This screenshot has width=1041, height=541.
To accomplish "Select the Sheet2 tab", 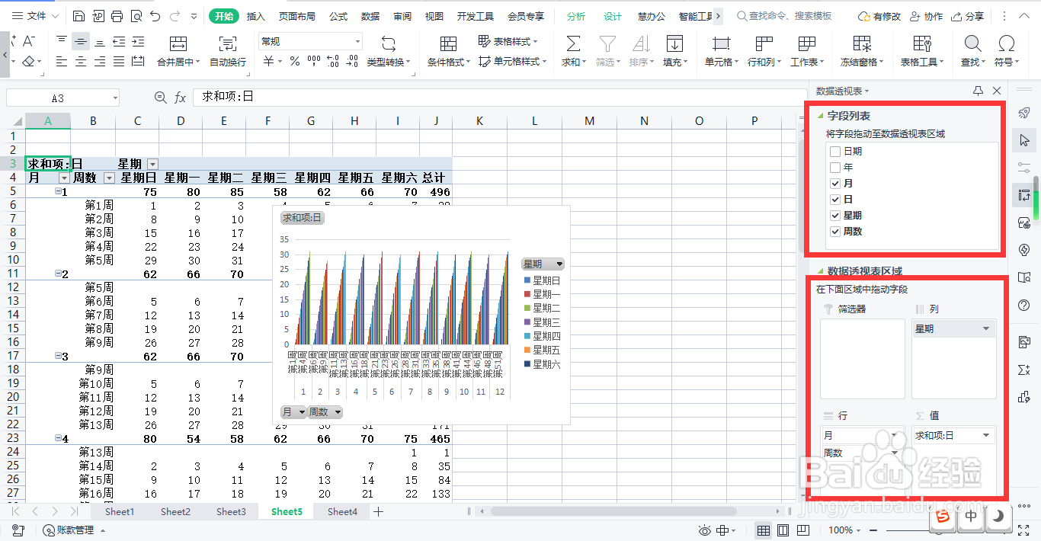I will [x=175, y=511].
